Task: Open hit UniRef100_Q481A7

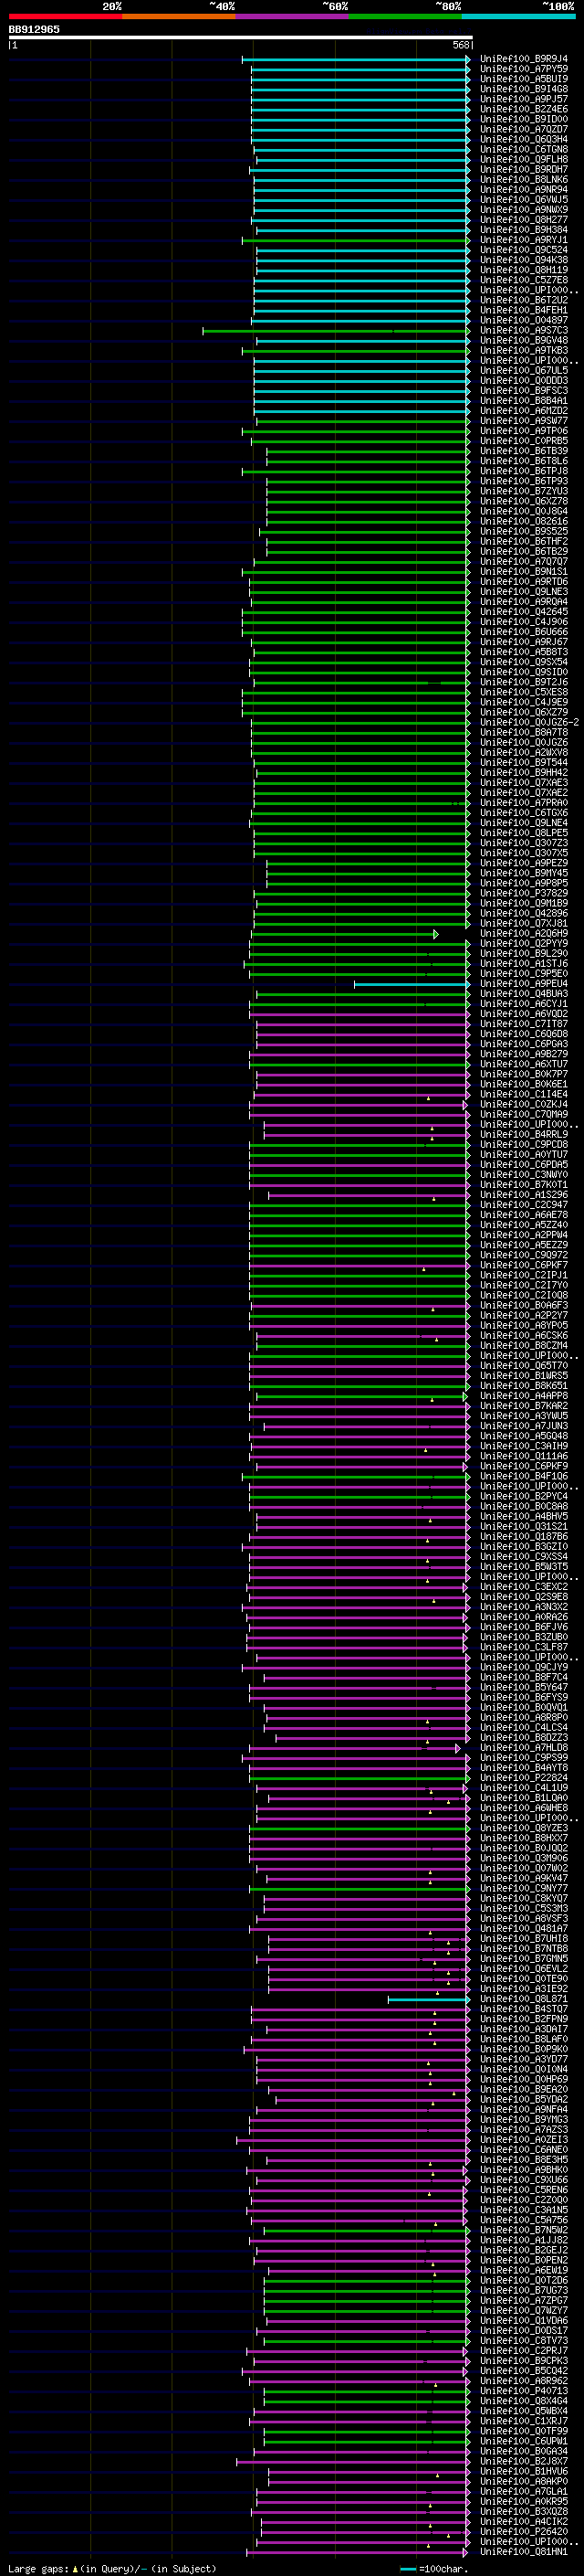Action: [523, 1928]
